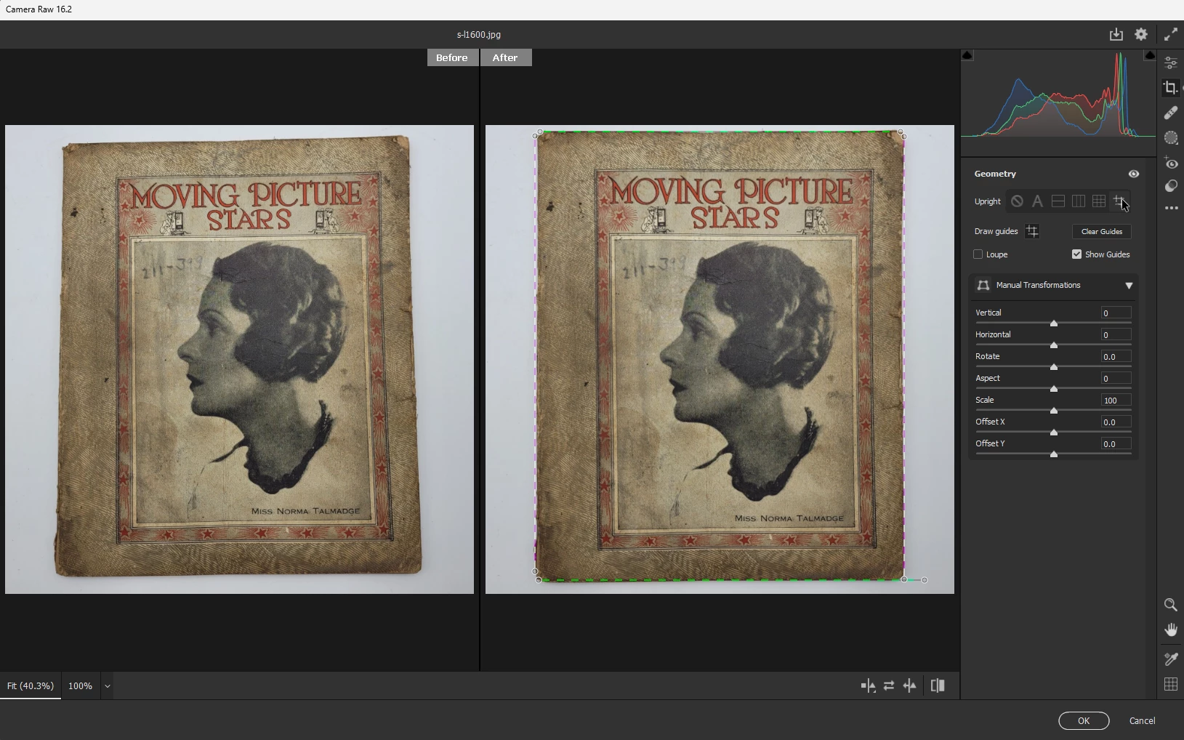1184x740 pixels.
Task: Apply Full Upright grid correction
Action: tap(1099, 201)
